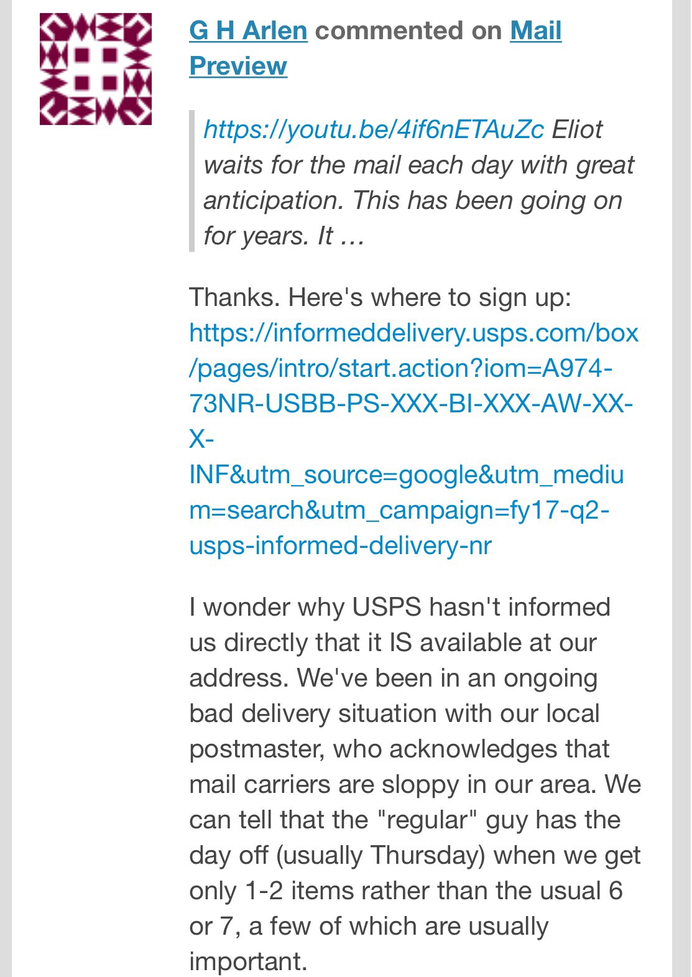
Task: Click G H Arlen's maroon identicon avatar
Action: 96,69
